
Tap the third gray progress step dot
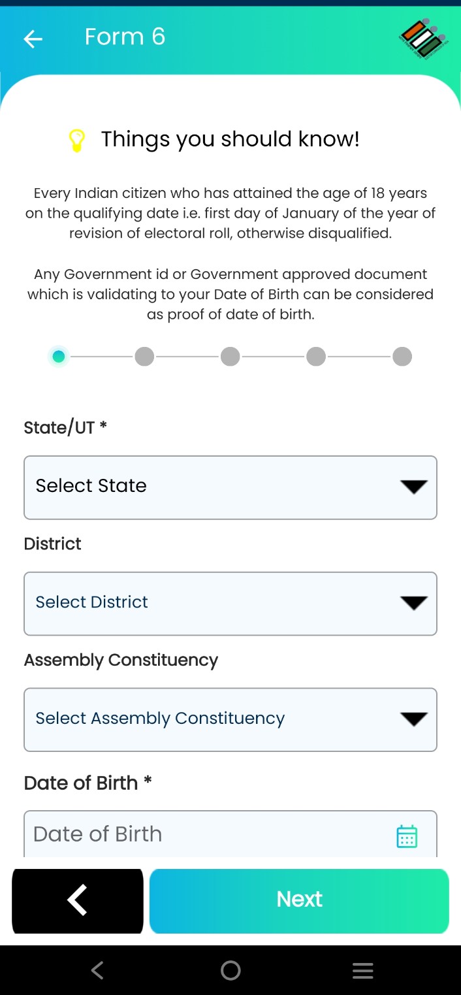click(230, 356)
